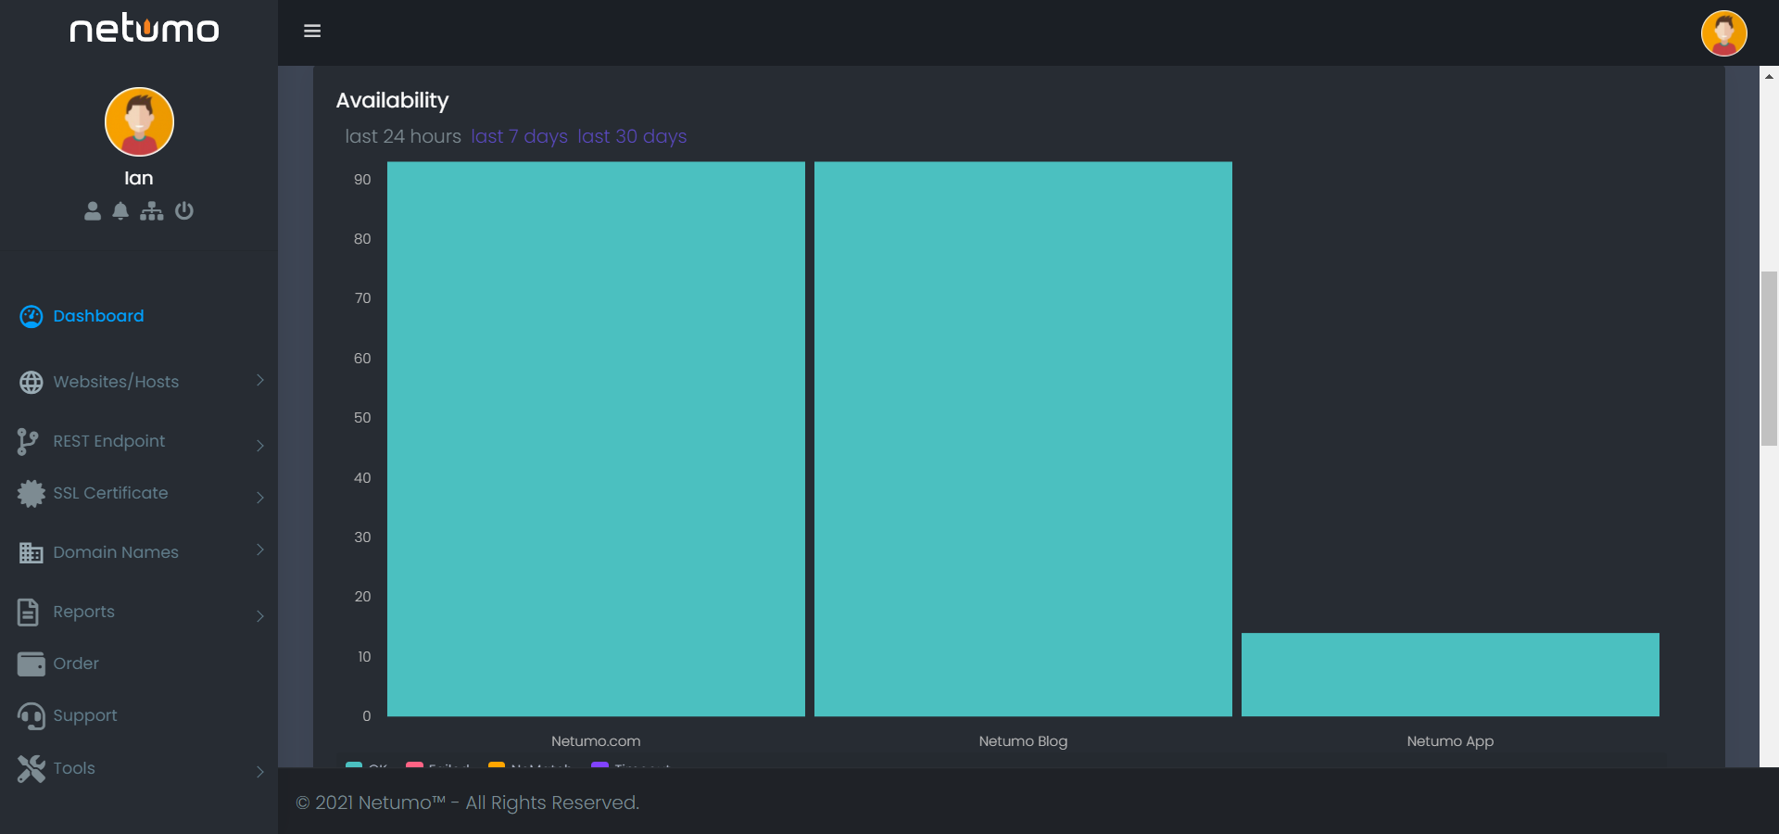Click the Tools wrench icon
The image size is (1779, 834).
(32, 769)
